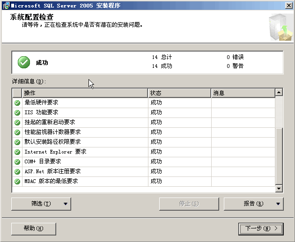Sort by the 操作 column header

(85, 93)
